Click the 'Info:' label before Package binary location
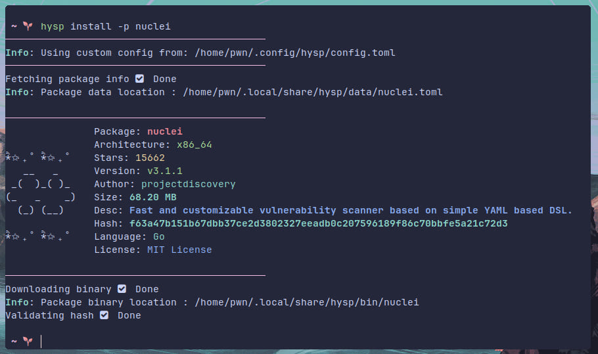The height and width of the screenshot is (354, 598). point(20,302)
